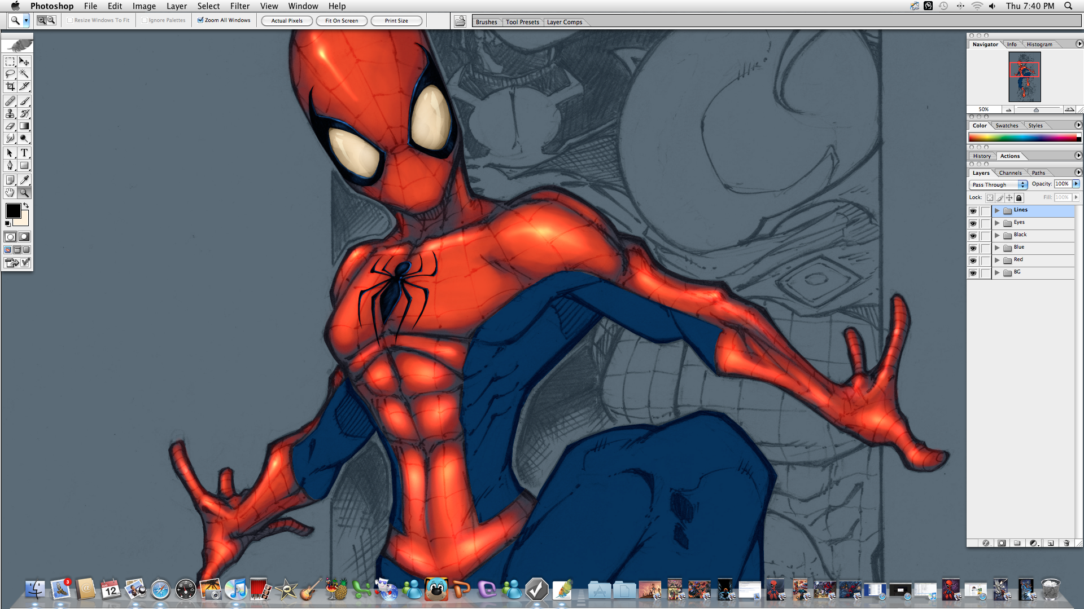Select the History Brush tool

click(24, 113)
